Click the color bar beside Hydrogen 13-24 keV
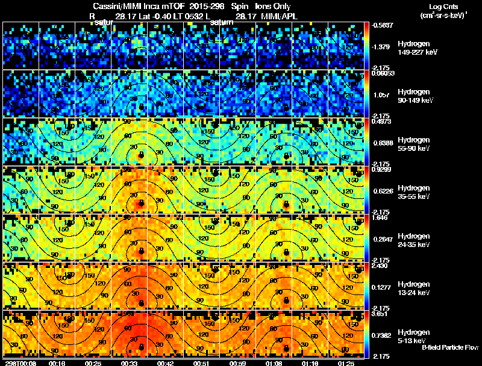 point(366,286)
